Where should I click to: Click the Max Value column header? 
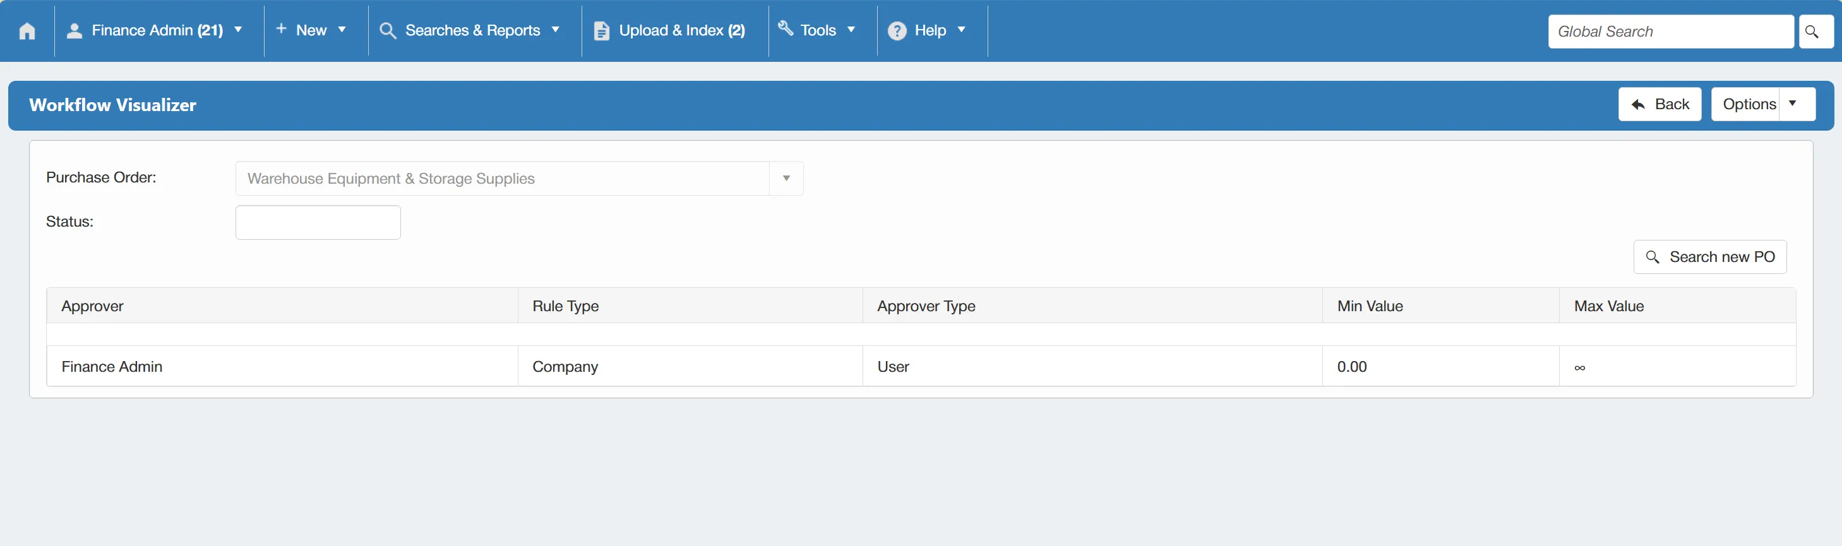1678,306
